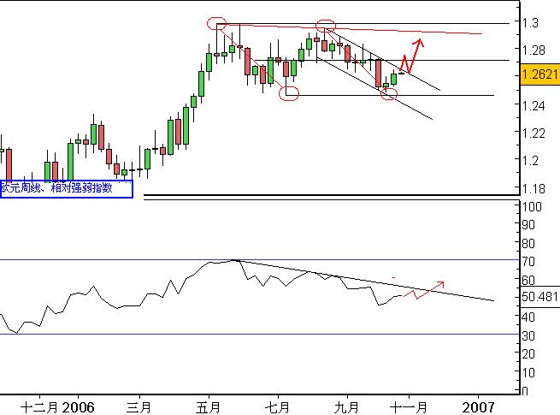Click the 2007 year label

478,407
